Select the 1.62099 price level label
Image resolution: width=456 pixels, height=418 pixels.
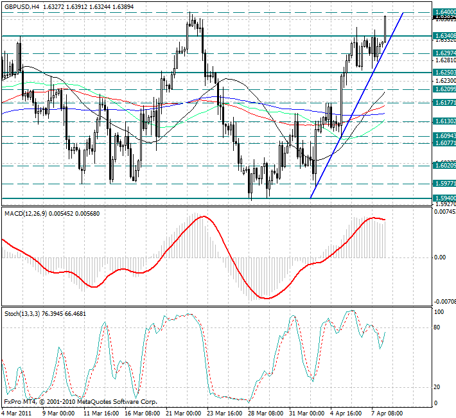pyautogui.click(x=444, y=89)
